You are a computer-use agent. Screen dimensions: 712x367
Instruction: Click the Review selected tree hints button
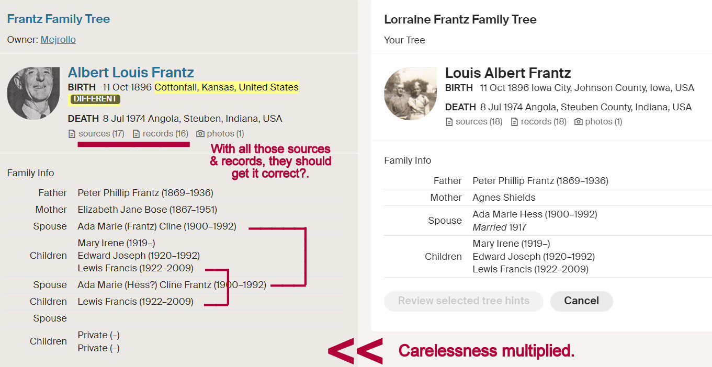(x=464, y=301)
